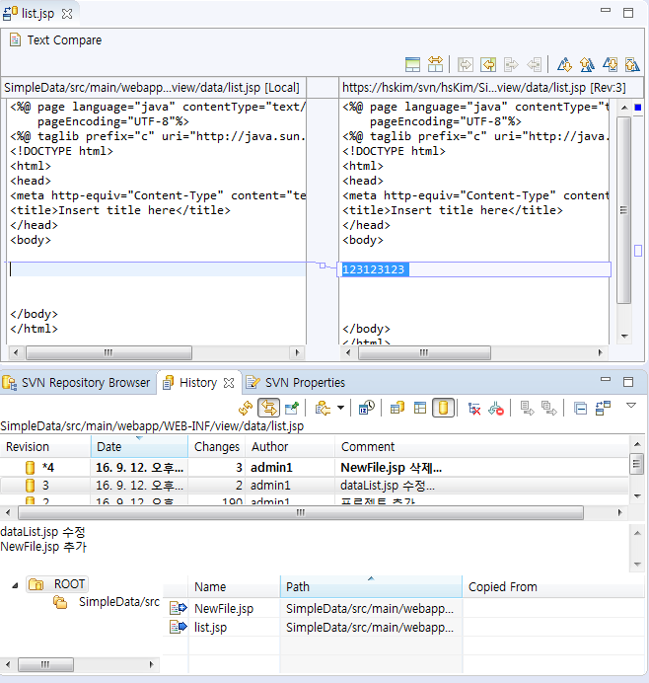
Task: Copy all changes from left to right
Action: [466, 65]
